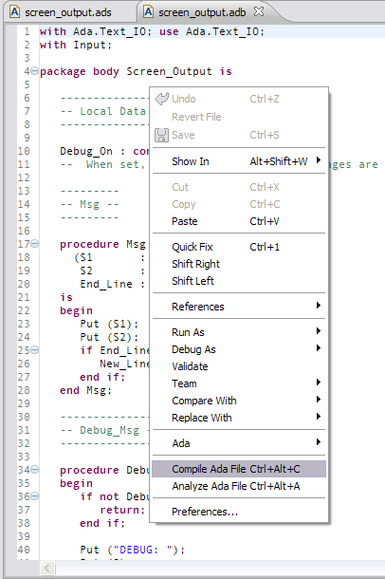Expand the References submenu arrow
Viewport: 385px width, 579px height.
(319, 306)
